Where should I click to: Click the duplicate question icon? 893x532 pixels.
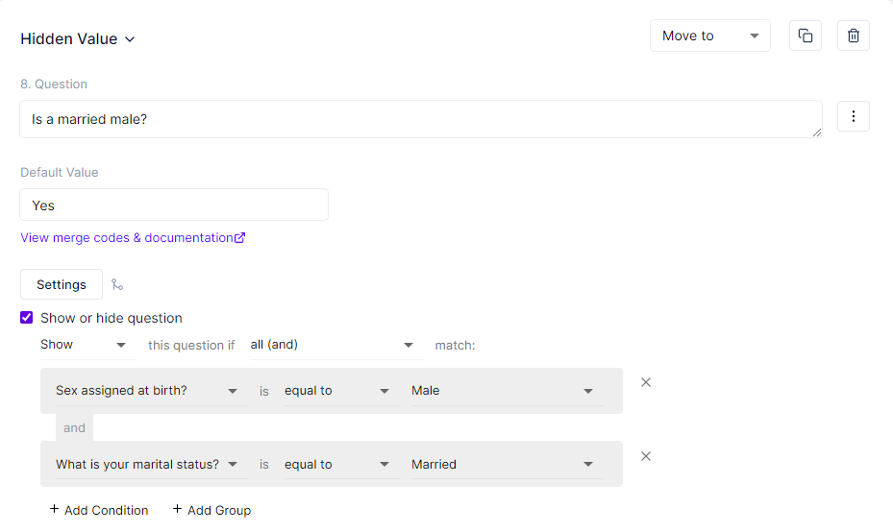click(x=806, y=36)
